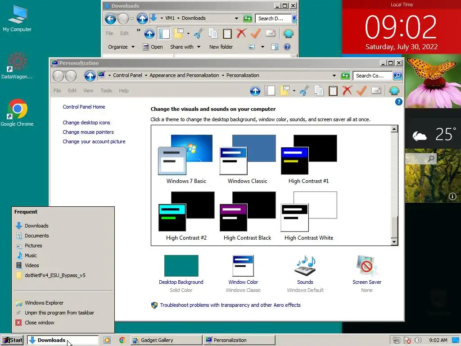Click the shell icon in Personalization toolbar

pyautogui.click(x=394, y=91)
